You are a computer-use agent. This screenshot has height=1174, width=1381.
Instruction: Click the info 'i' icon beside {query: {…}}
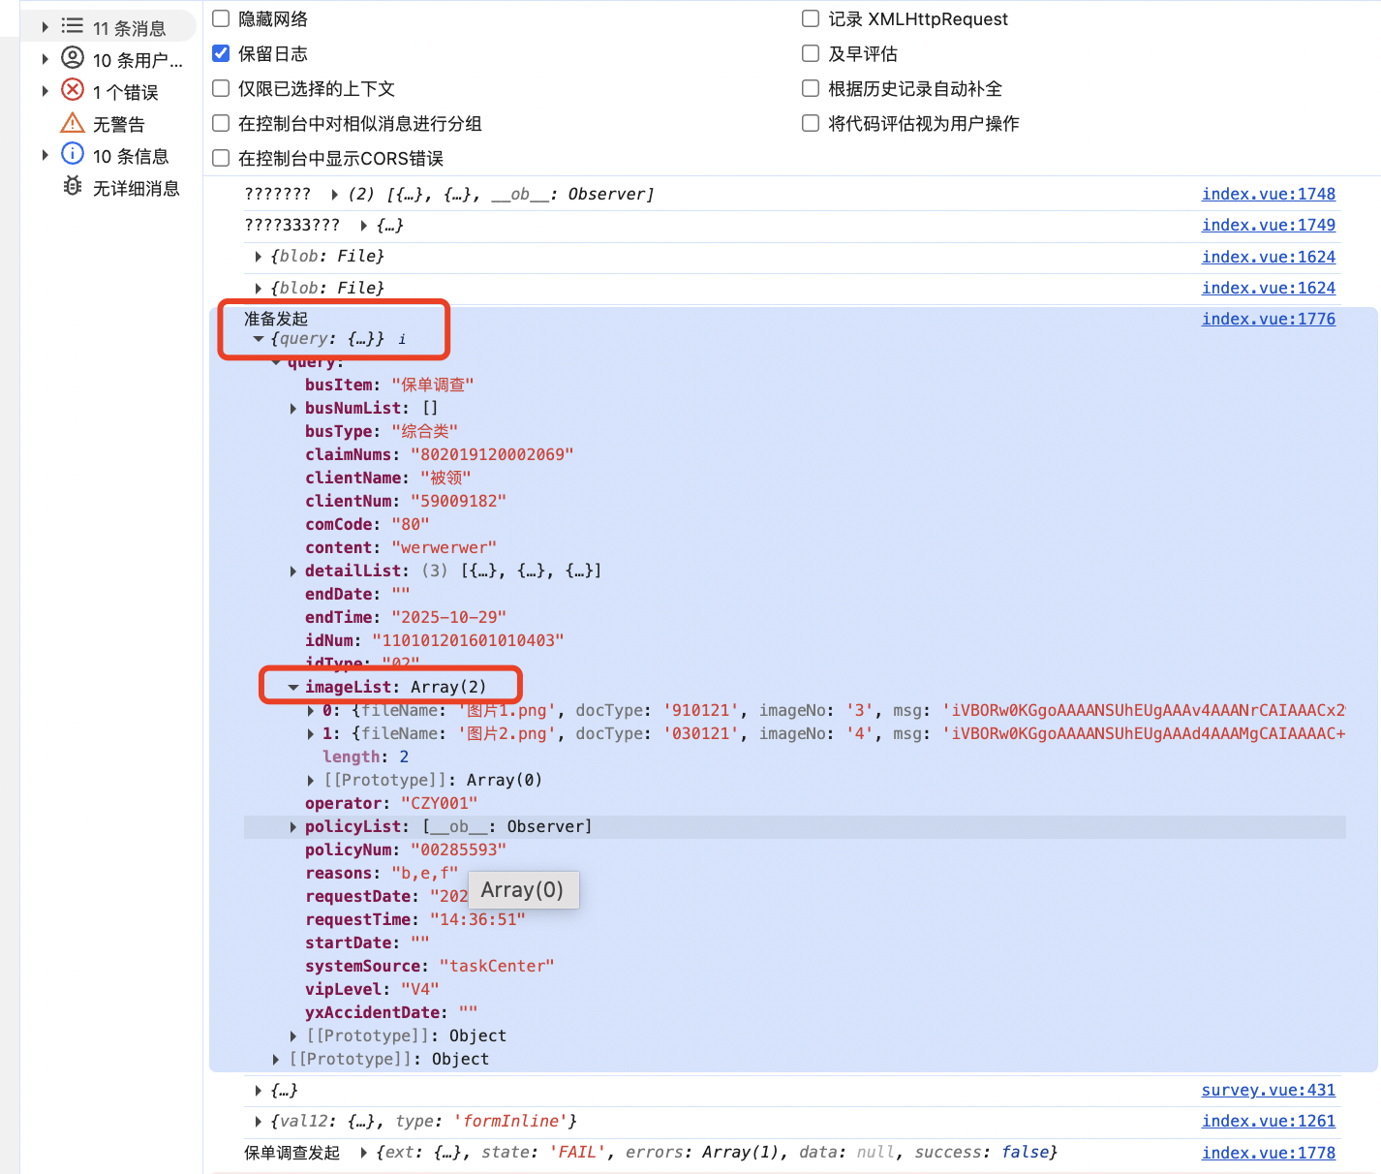pyautogui.click(x=402, y=340)
